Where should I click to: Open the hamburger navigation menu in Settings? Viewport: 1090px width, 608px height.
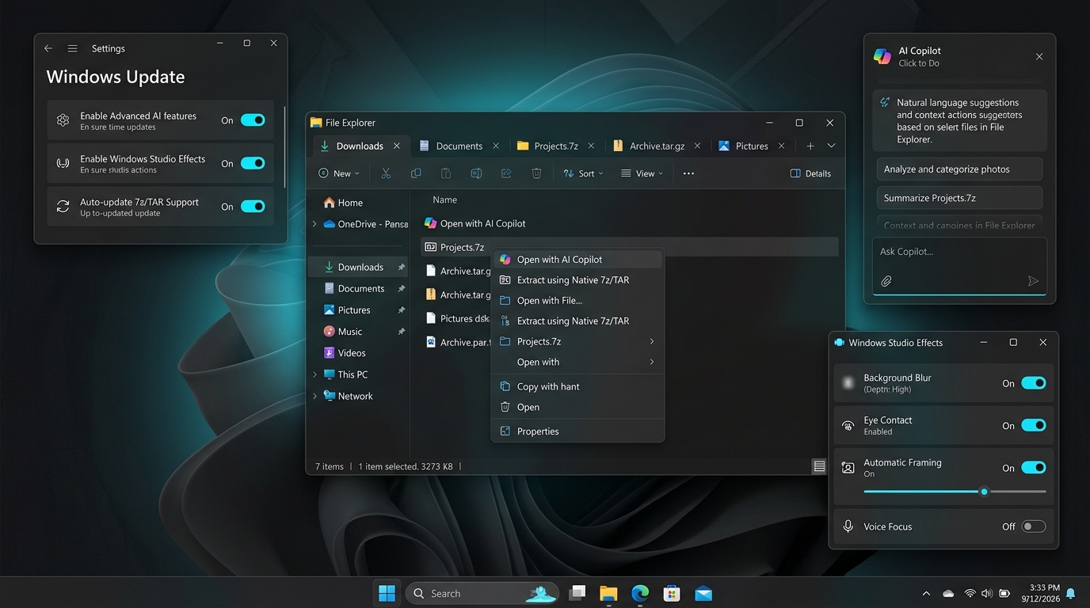coord(72,48)
